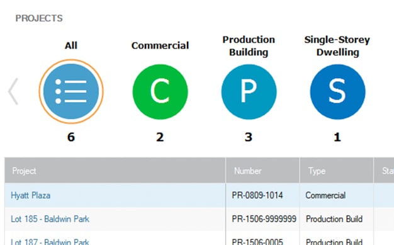
Task: Select the PR-1506-0005 number cell
Action: point(262,238)
